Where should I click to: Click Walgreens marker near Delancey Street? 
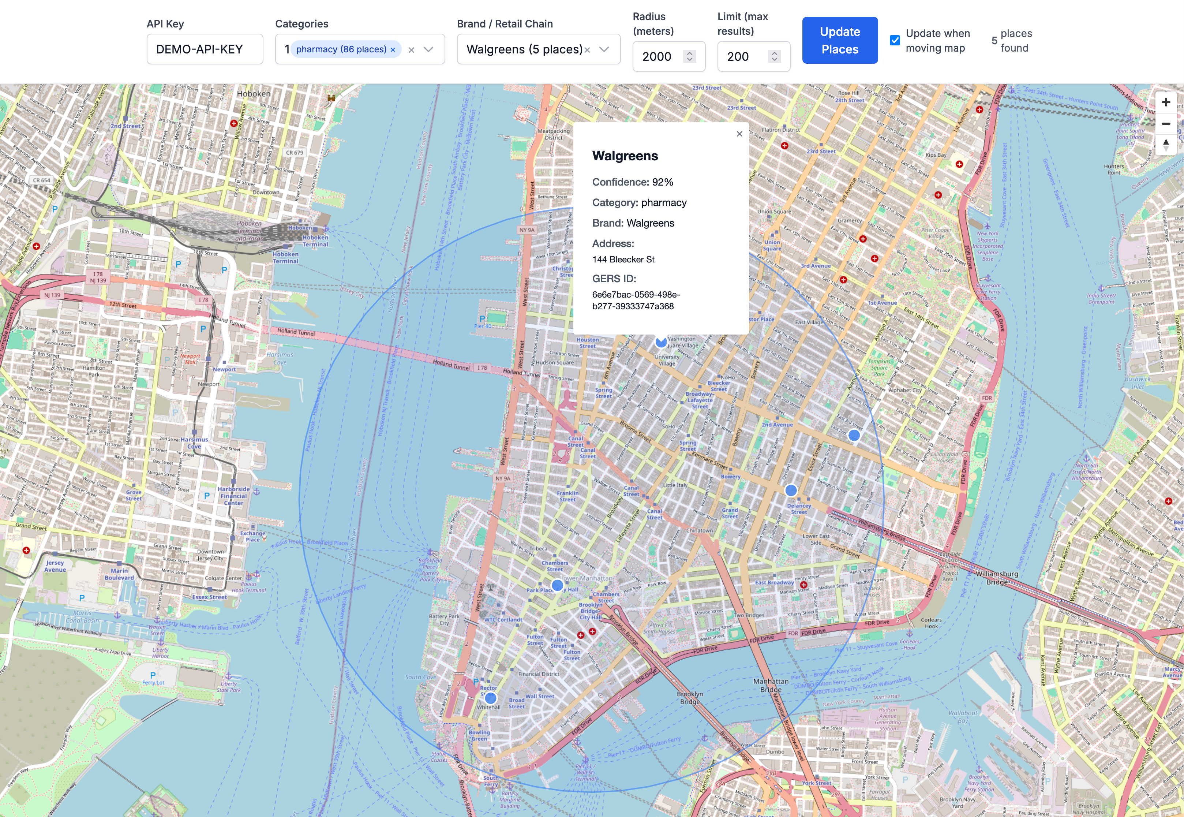(791, 490)
